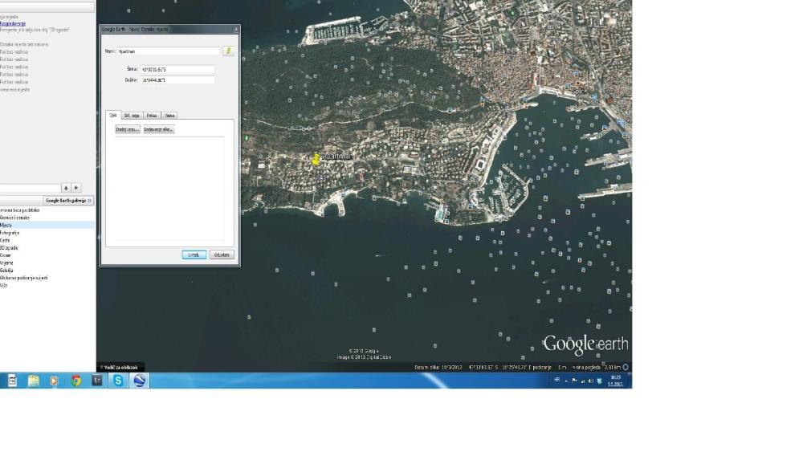The height and width of the screenshot is (452, 803).
Task: Open media player from the taskbar
Action: (x=54, y=381)
